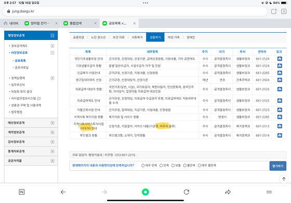Image resolution: width=291 pixels, height=203 pixels.
Task: Open home link icon for 의료급여제도 안내 row
Action: click(280, 101)
